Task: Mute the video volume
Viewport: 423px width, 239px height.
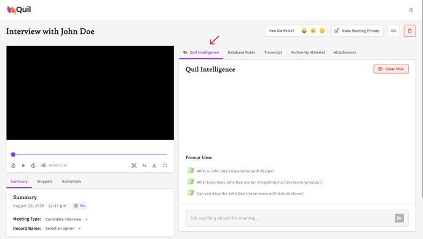Action: point(43,165)
